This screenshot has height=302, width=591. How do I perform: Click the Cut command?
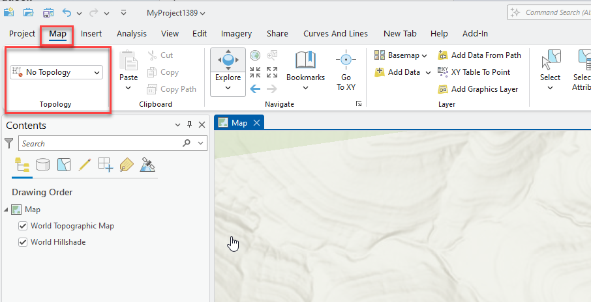click(160, 55)
